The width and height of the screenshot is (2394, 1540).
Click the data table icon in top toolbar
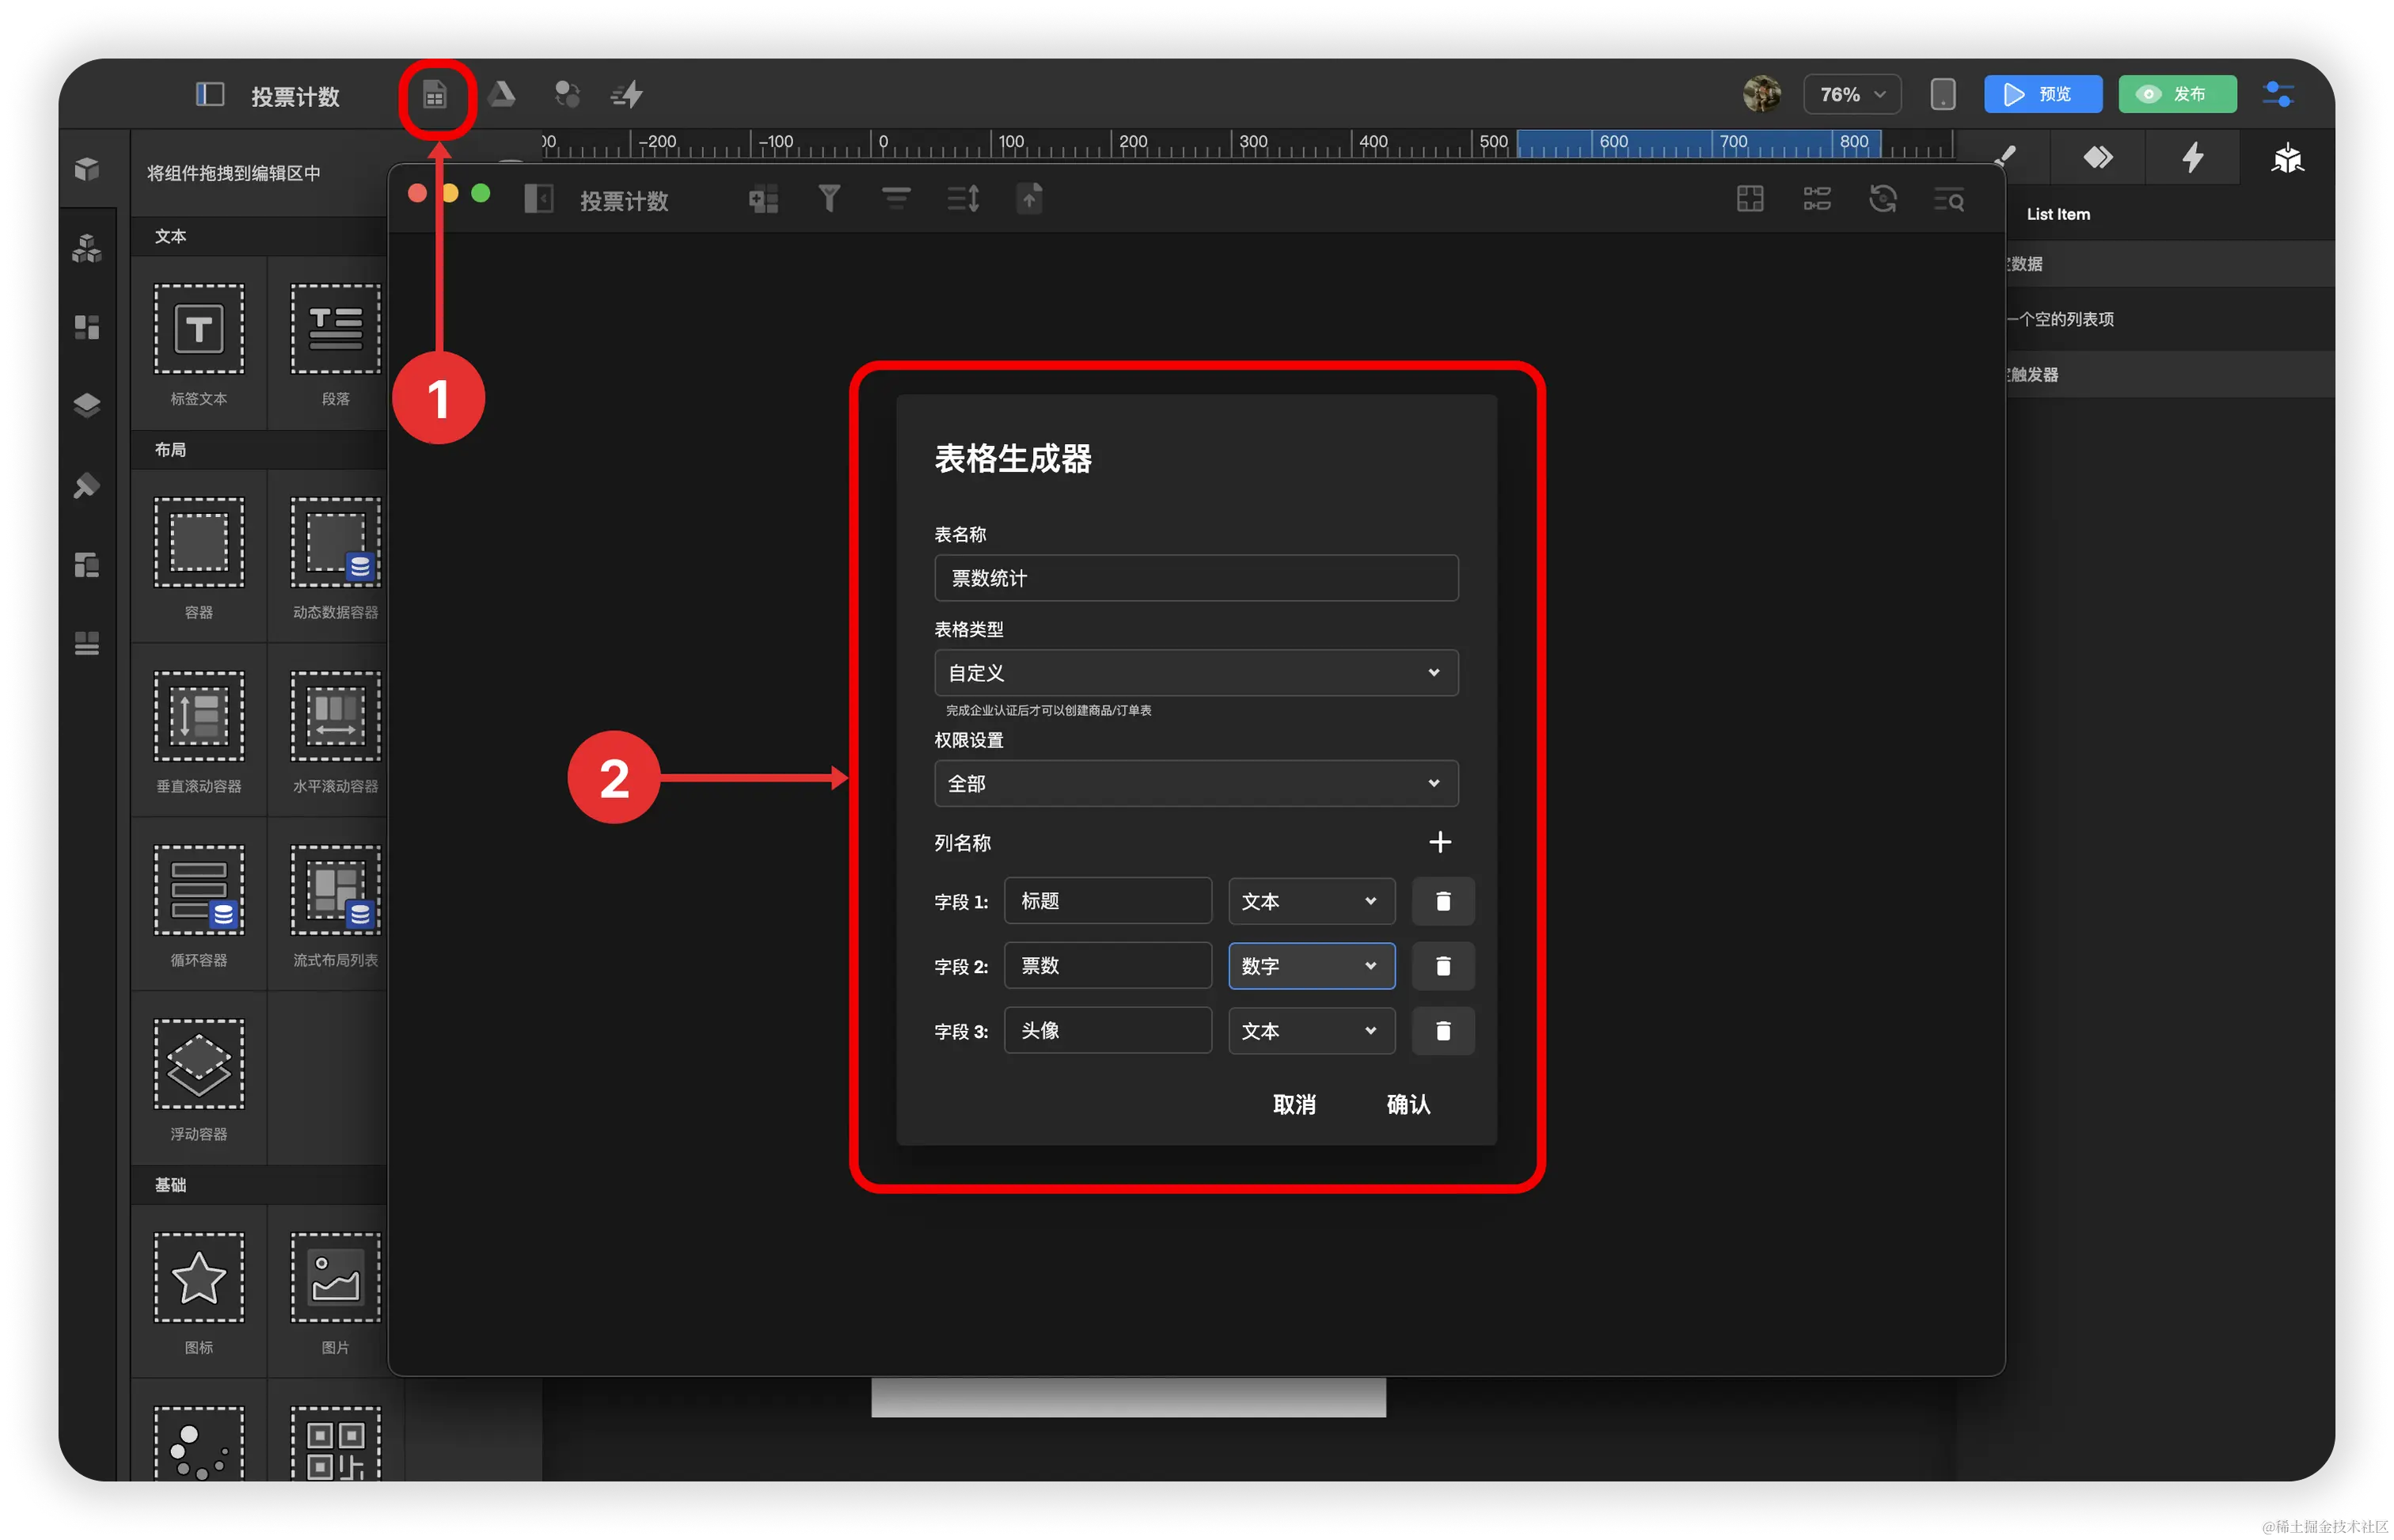(435, 96)
